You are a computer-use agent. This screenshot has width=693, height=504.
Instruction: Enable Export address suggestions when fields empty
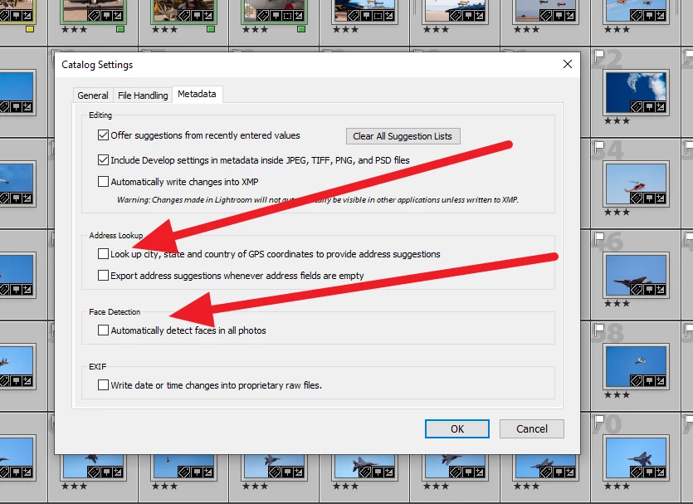(x=103, y=276)
